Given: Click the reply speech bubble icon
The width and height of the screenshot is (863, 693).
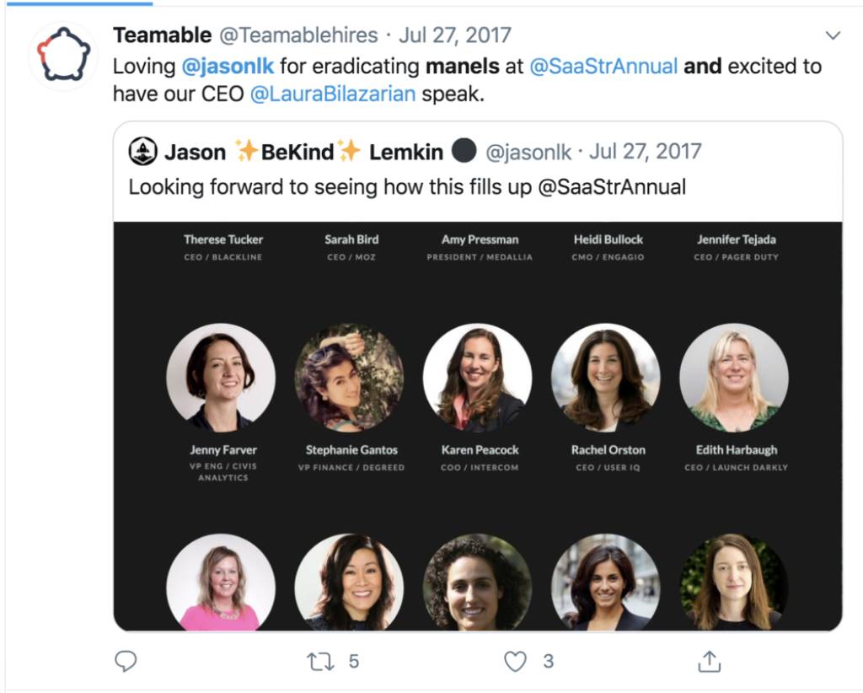Looking at the screenshot, I should [126, 662].
